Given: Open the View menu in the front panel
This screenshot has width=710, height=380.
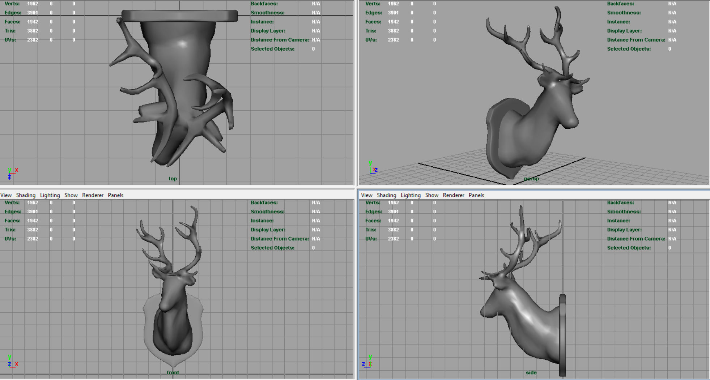Looking at the screenshot, I should pyautogui.click(x=6, y=195).
